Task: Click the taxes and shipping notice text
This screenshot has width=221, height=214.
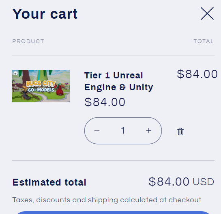Action: (x=107, y=200)
